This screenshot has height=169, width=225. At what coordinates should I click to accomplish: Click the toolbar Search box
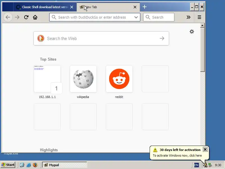click(159, 17)
